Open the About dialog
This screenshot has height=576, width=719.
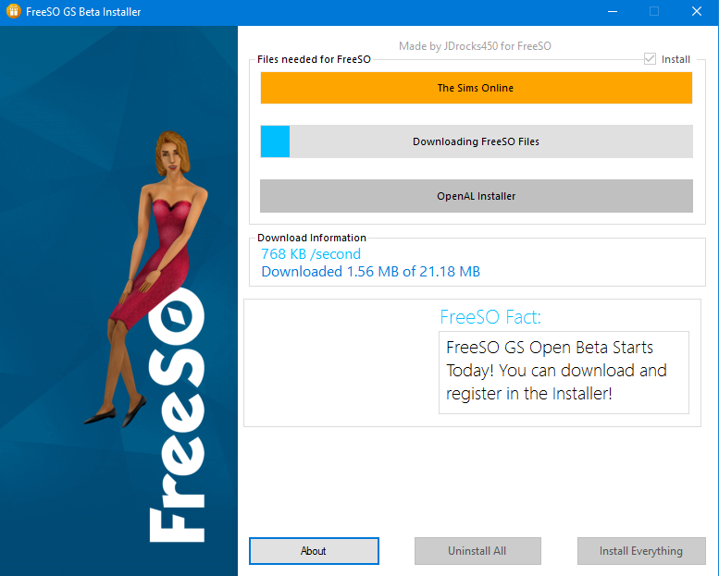(314, 551)
